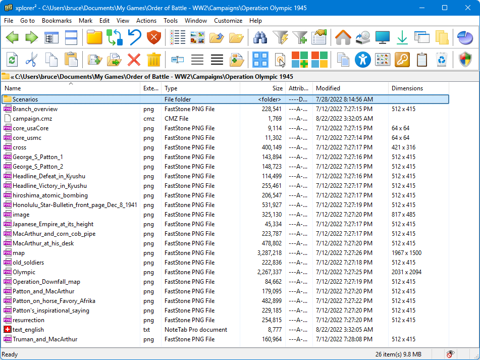Sort by the Dimensions column header
The height and width of the screenshot is (360, 480).
(x=418, y=88)
